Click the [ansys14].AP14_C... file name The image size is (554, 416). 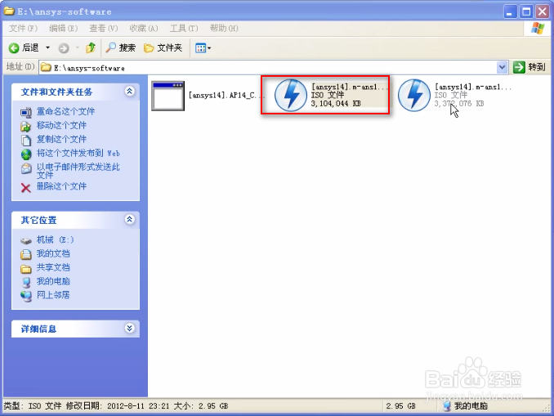(x=226, y=96)
